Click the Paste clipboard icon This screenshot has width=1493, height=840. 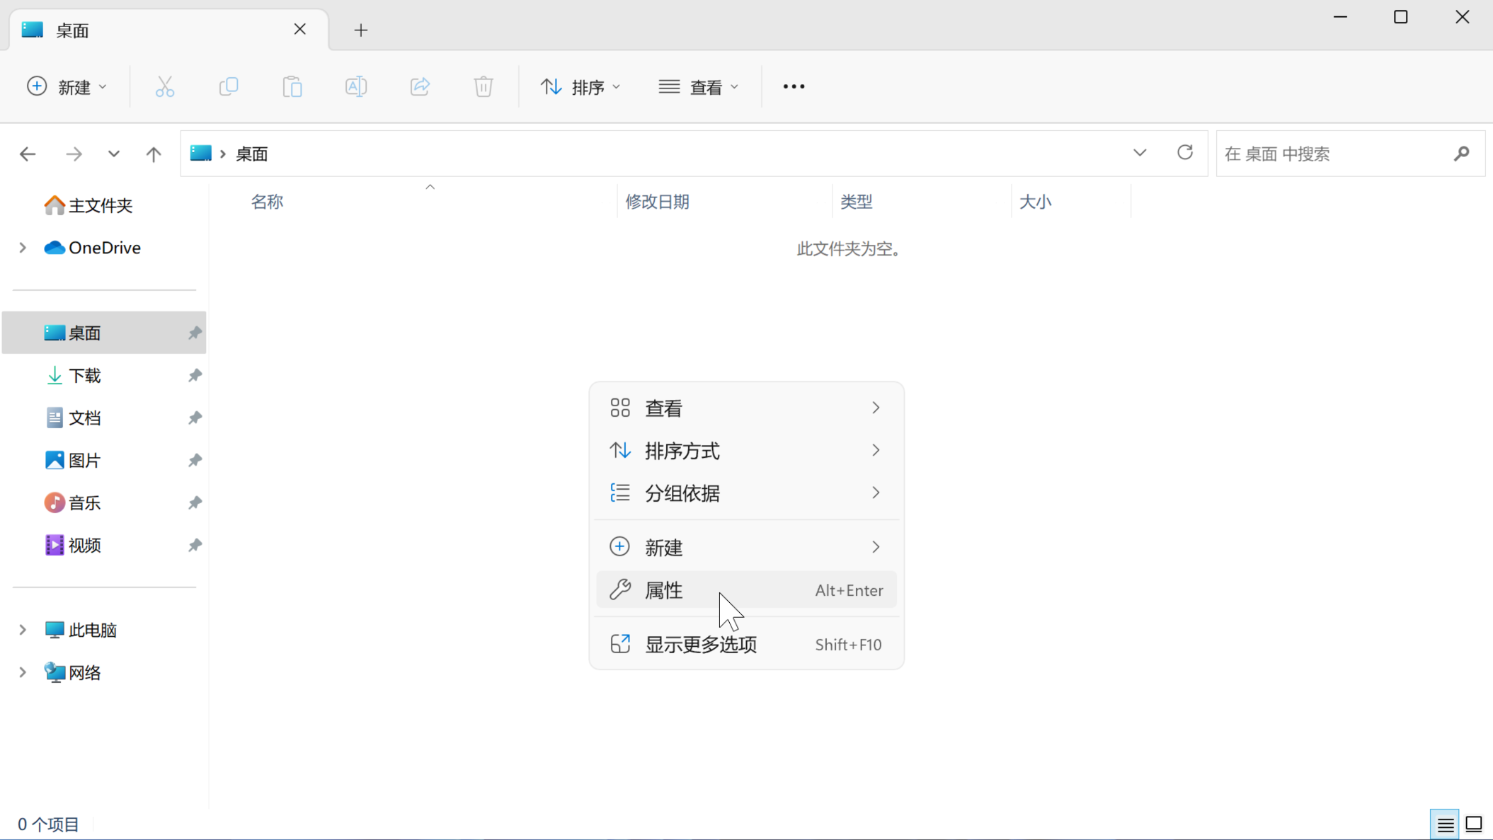coord(292,86)
